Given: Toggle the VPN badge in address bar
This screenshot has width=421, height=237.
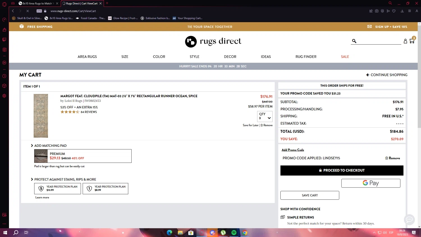Looking at the screenshot, I should 39,11.
